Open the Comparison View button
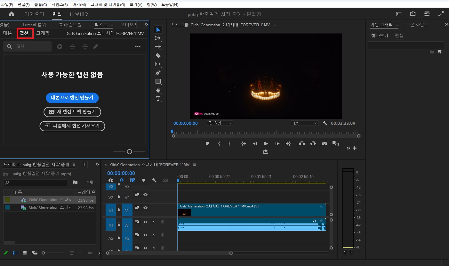Screen dimensions: 449x266 tap(335, 144)
